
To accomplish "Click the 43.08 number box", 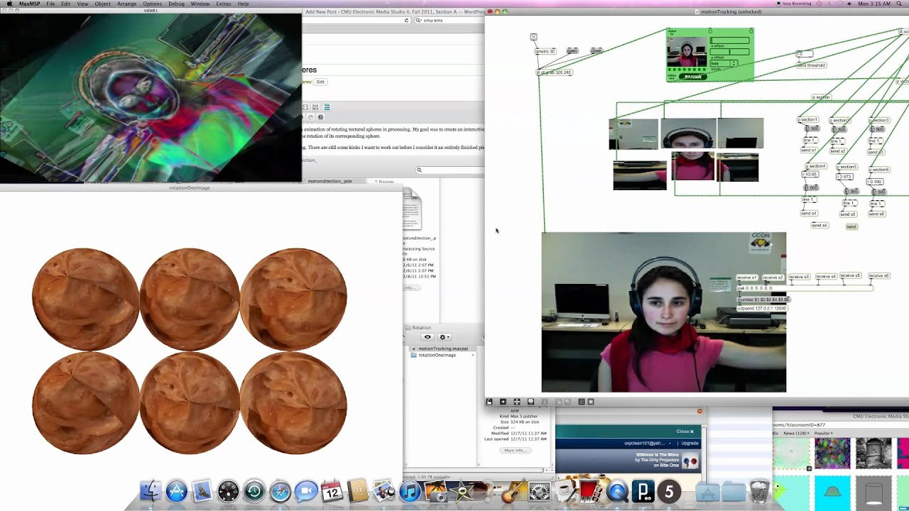I will 810,174.
